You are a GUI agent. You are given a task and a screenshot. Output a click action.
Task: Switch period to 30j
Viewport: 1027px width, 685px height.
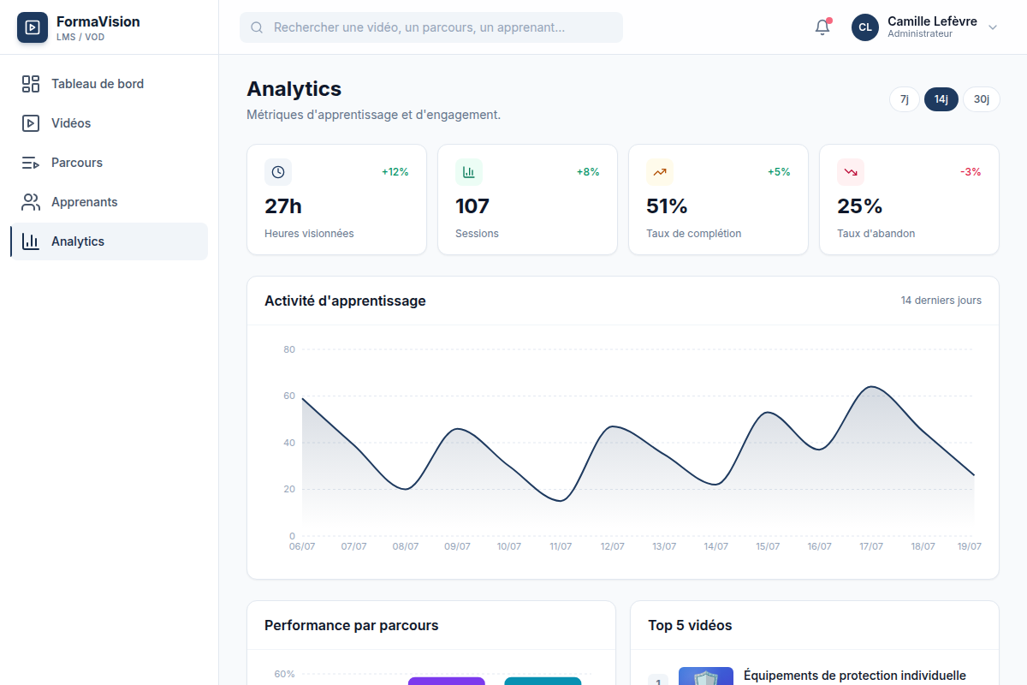tap(982, 99)
